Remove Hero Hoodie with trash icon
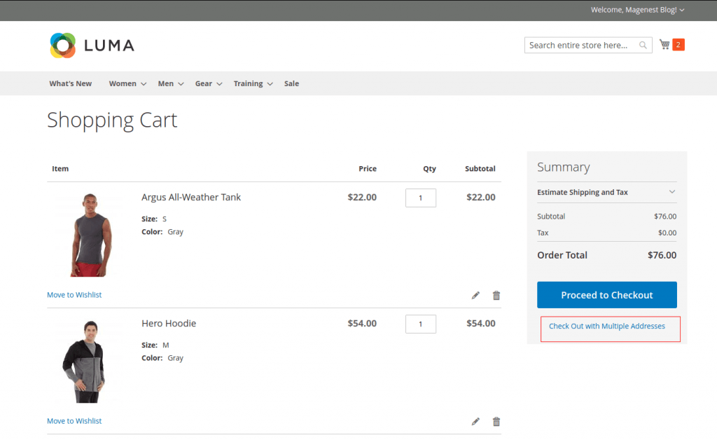The image size is (717, 440). click(496, 422)
